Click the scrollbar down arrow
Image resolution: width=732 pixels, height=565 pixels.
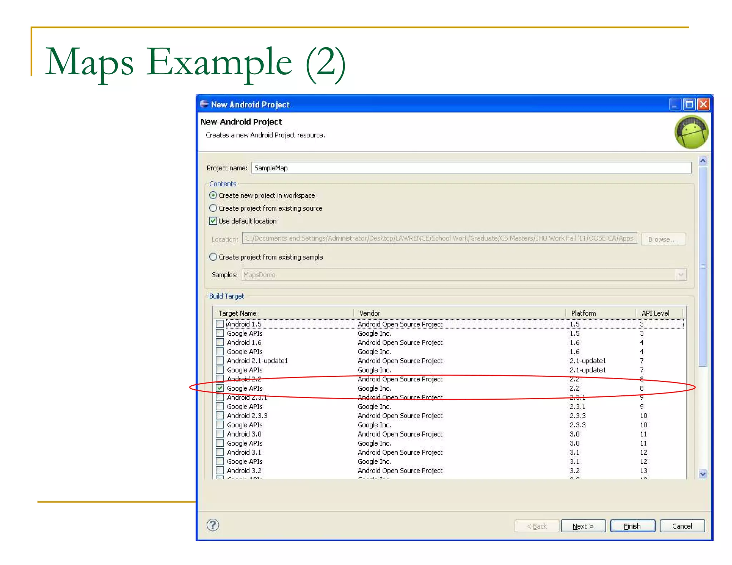(x=703, y=474)
